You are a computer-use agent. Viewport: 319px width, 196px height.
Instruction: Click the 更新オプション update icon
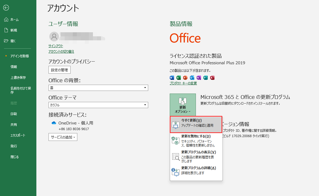(x=183, y=102)
